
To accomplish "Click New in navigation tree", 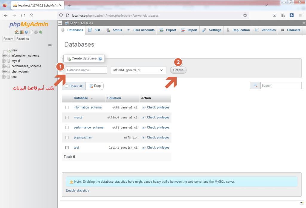I will click(x=14, y=50).
